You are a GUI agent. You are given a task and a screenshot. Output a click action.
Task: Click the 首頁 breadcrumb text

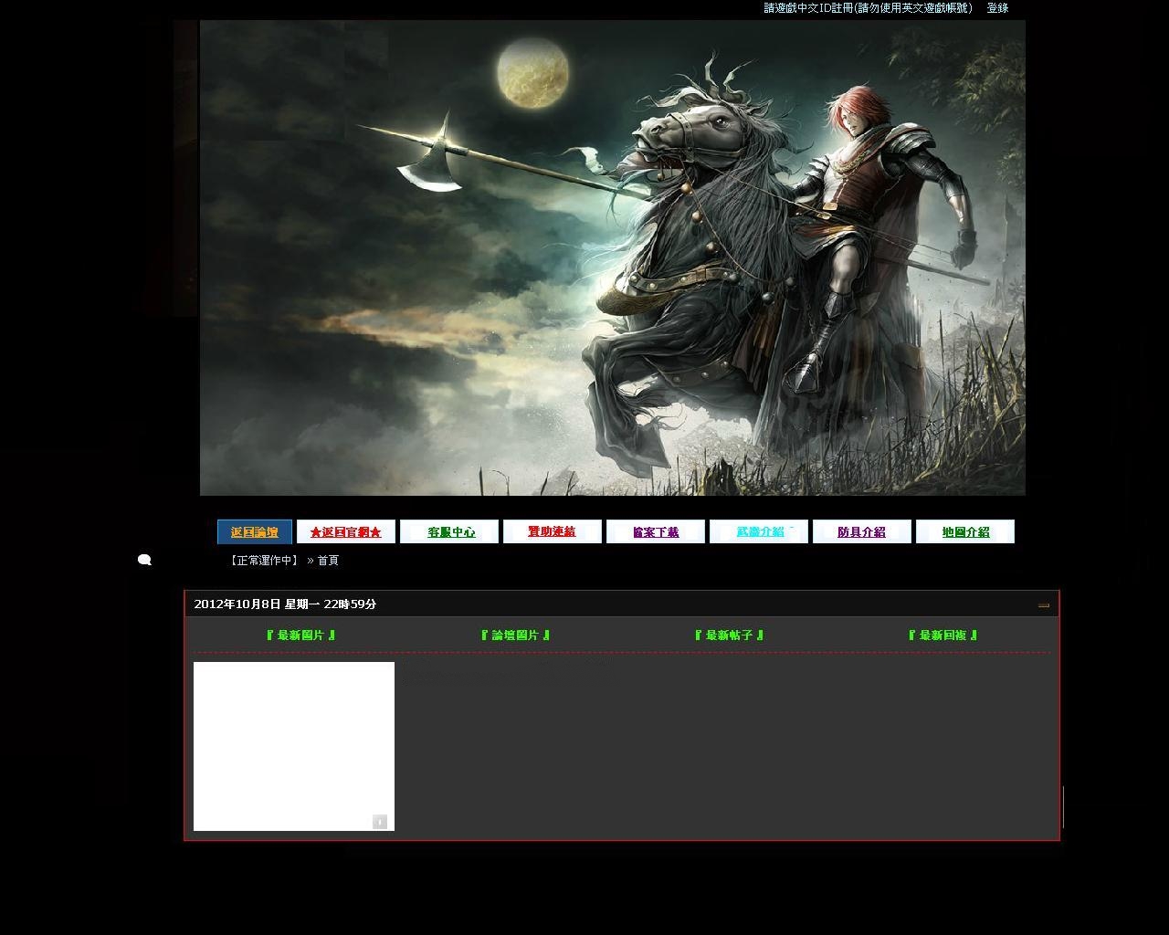[x=328, y=560]
